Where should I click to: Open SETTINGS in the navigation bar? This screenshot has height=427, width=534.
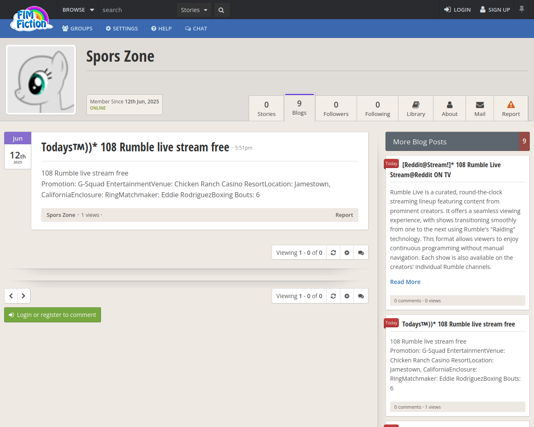(x=122, y=28)
